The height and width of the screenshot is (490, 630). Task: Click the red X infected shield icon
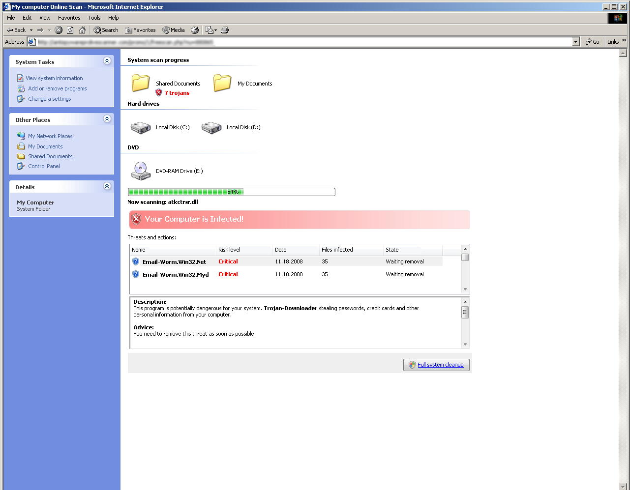[x=136, y=219]
